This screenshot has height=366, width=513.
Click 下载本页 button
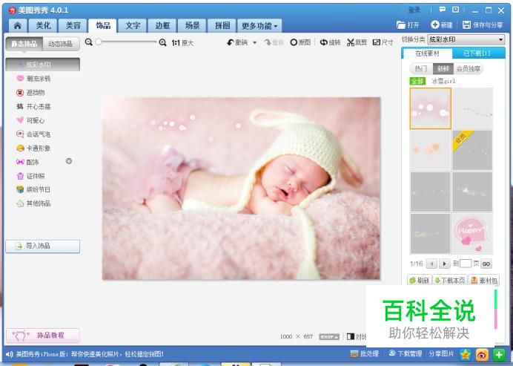coord(450,281)
